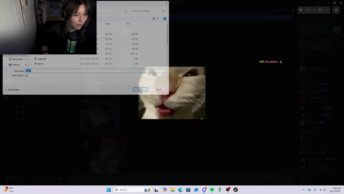This screenshot has width=344, height=194.
Task: Refresh the Downloads folder listing
Action: tap(126, 11)
